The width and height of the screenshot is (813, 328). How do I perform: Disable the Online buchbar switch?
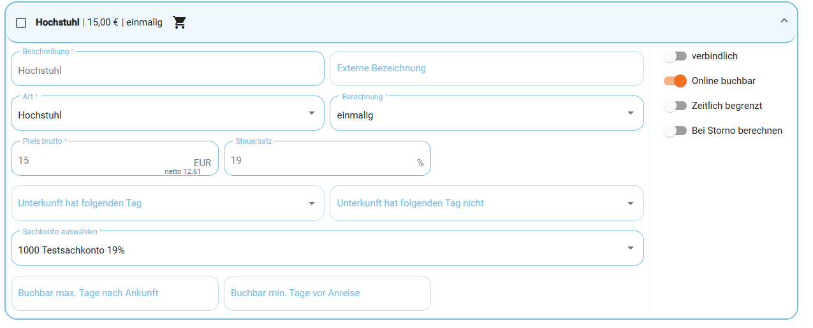click(675, 81)
